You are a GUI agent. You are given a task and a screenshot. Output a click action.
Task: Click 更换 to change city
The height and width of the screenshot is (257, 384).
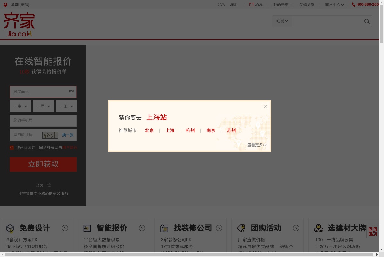click(x=24, y=4)
